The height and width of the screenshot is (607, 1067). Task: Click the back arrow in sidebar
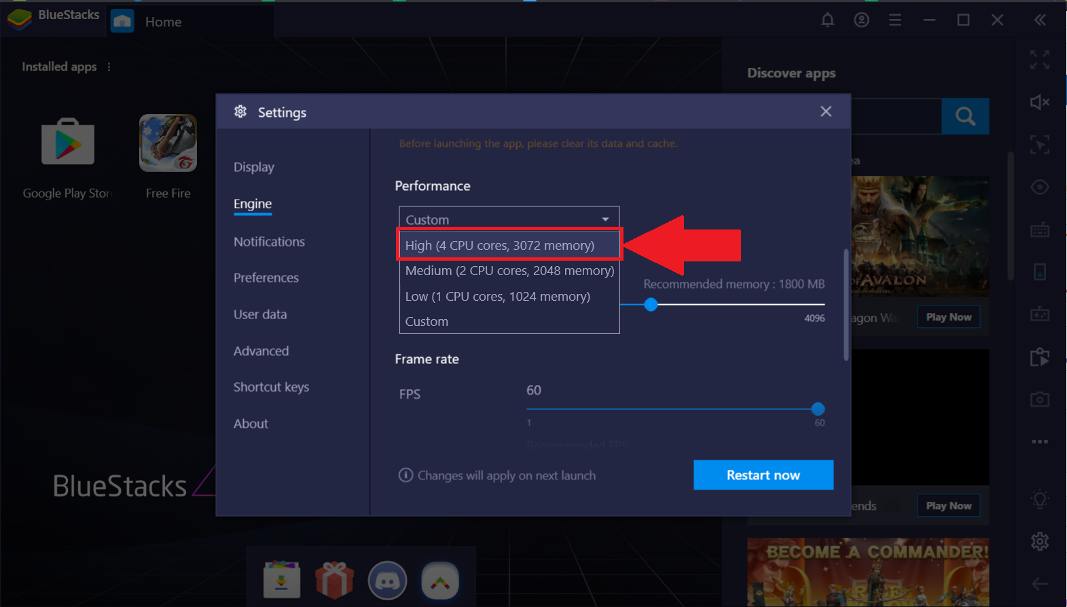1040,583
